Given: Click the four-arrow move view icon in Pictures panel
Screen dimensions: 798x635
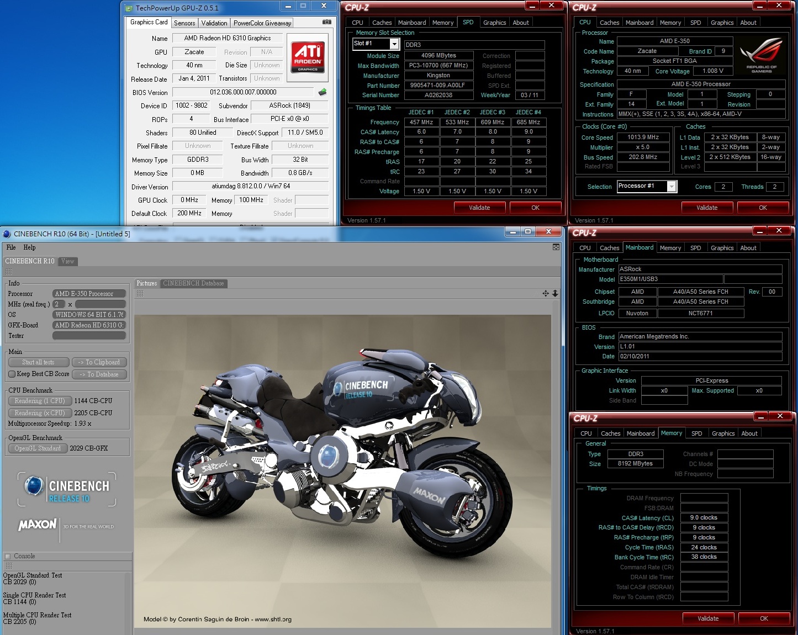Looking at the screenshot, I should tap(546, 293).
